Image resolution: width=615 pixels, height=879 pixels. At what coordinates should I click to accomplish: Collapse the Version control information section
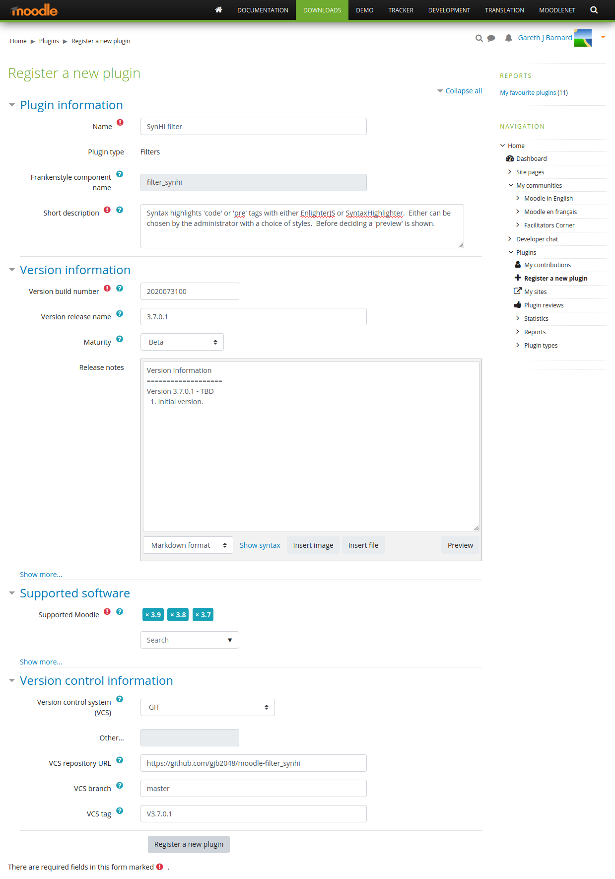point(12,681)
